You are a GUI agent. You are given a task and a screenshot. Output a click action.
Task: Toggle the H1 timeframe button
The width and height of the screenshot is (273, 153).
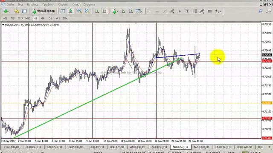(35, 18)
